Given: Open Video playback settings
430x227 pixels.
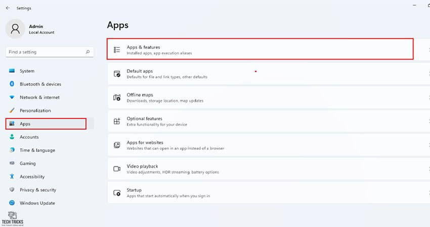Looking at the screenshot, I should pyautogui.click(x=269, y=169).
